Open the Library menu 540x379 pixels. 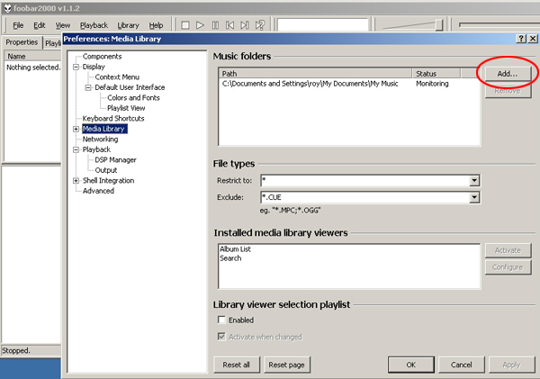tap(128, 25)
